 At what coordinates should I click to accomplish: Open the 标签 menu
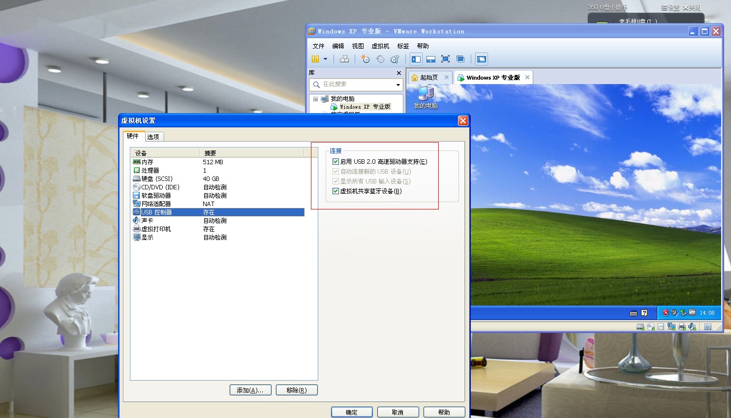(403, 46)
